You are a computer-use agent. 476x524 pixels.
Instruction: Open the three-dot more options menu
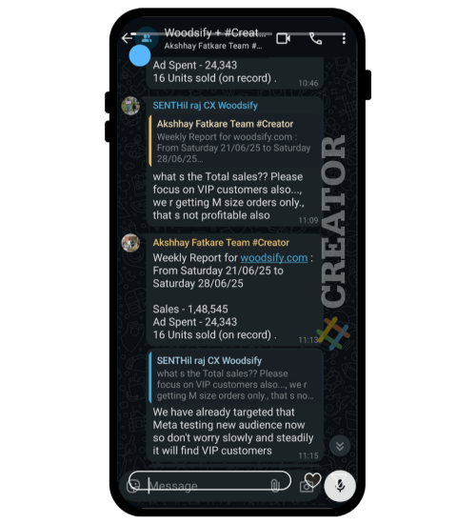click(344, 39)
